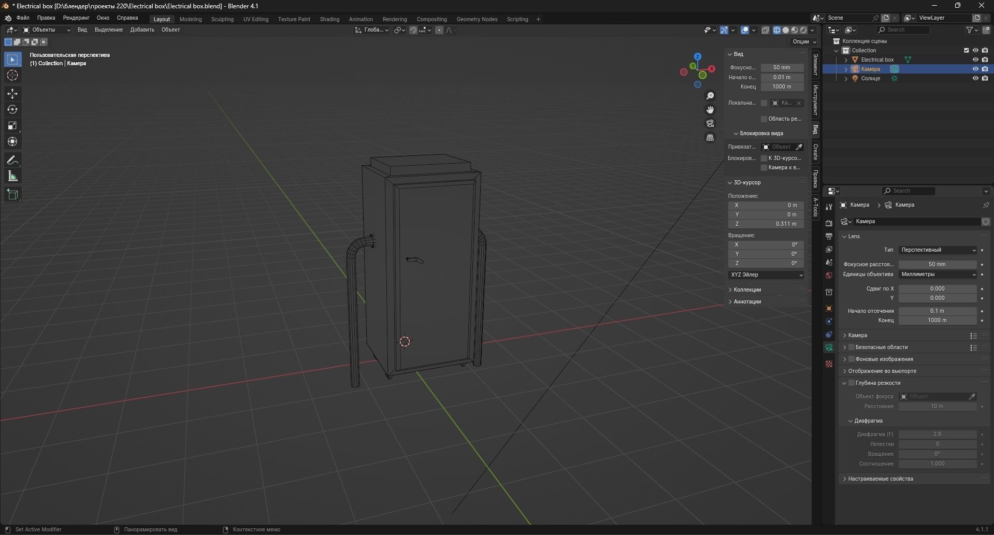Open the View Layer properties tab icon

[829, 249]
